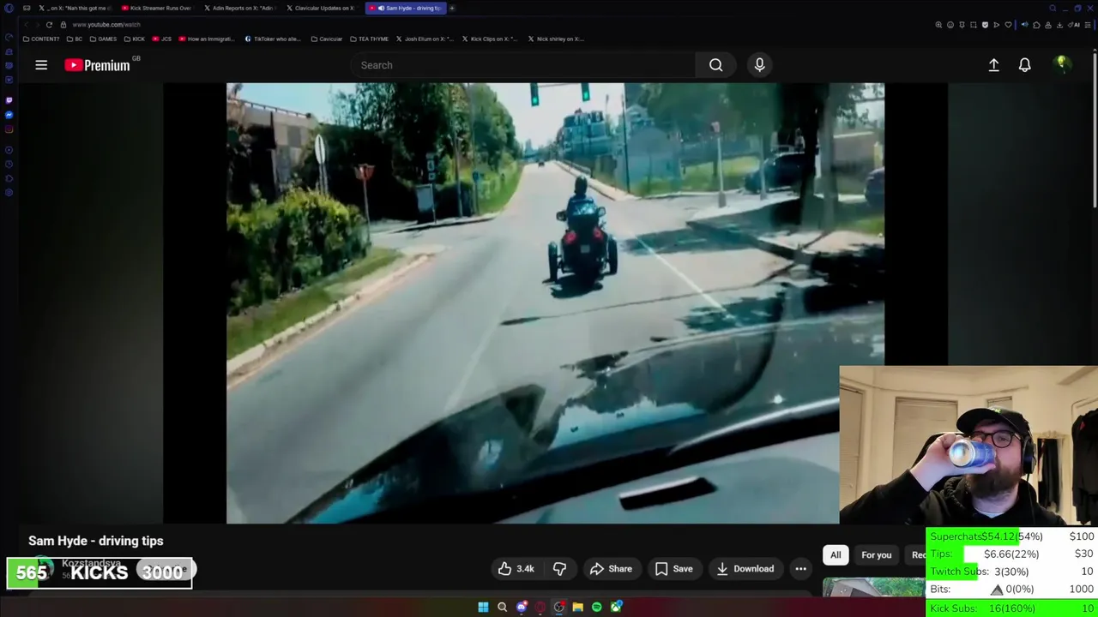Open the TikToker who alle... bookmark
This screenshot has width=1098, height=617.
point(273,39)
